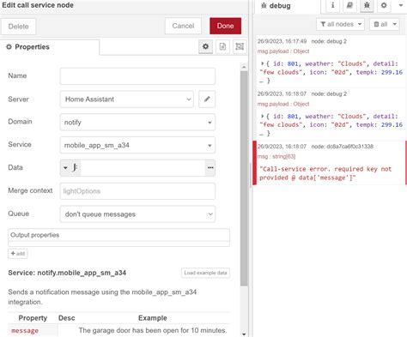Open info sidebar tab icon
The image size is (407, 337).
tap(332, 6)
